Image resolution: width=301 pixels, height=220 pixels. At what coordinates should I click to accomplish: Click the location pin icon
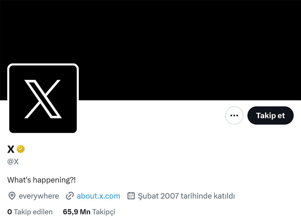tap(12, 196)
